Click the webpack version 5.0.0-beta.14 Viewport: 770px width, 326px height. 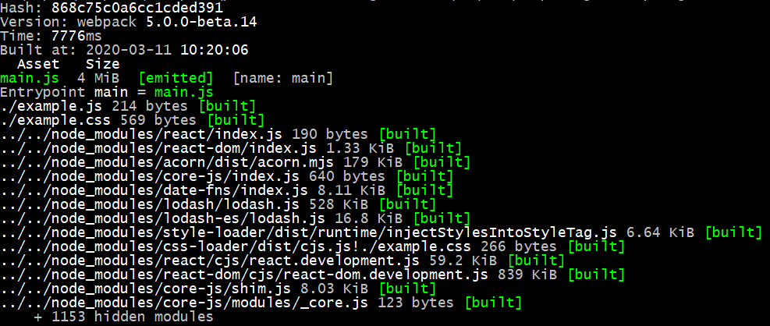(201, 22)
